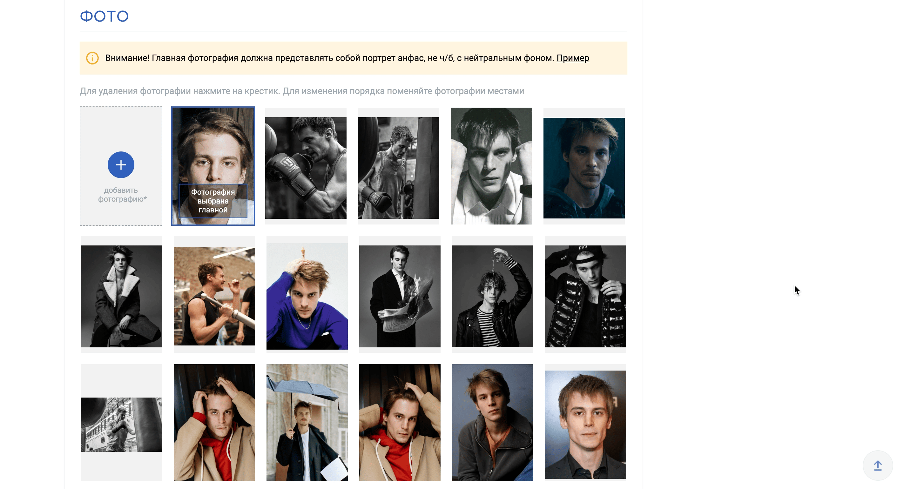Screen dimensions: 904x489
Task: Select main photo marked Фотография выбрана главной
Action: [213, 166]
